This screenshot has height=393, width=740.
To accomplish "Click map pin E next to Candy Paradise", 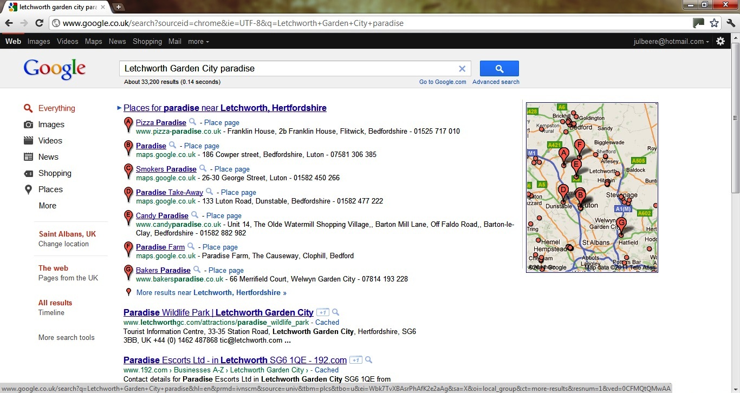I will tap(128, 218).
